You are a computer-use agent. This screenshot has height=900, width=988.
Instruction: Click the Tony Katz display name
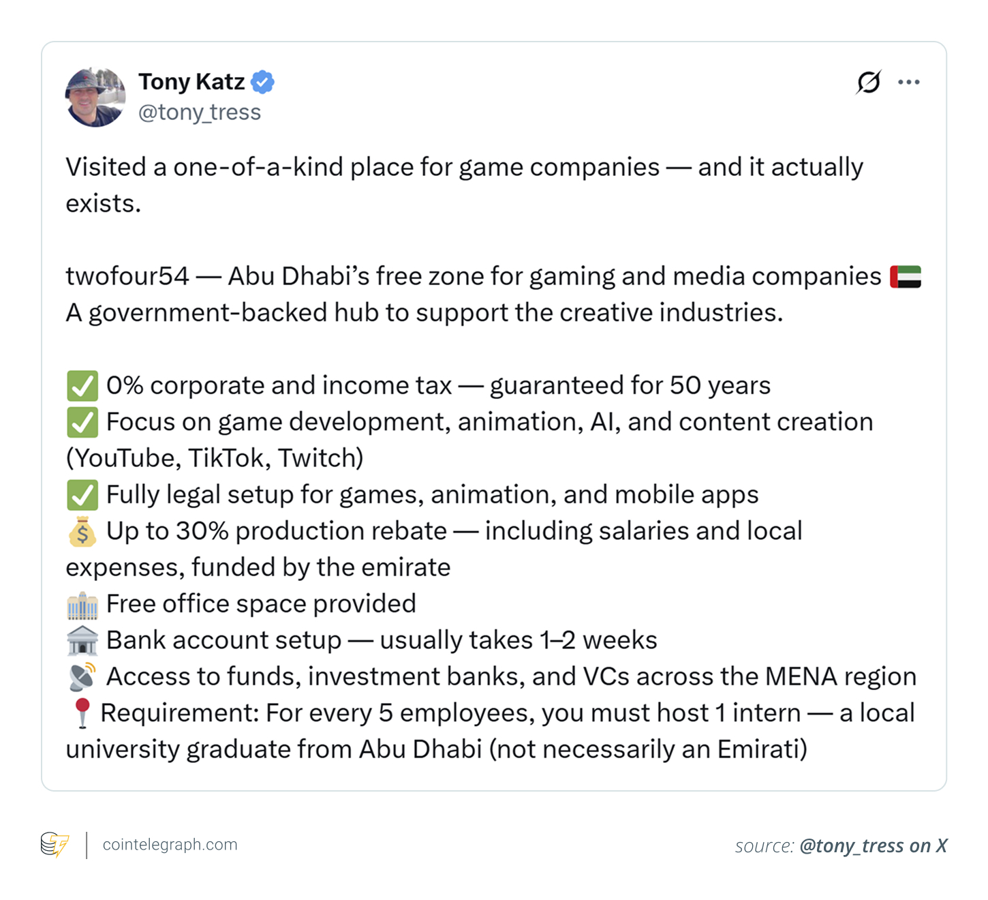point(193,81)
